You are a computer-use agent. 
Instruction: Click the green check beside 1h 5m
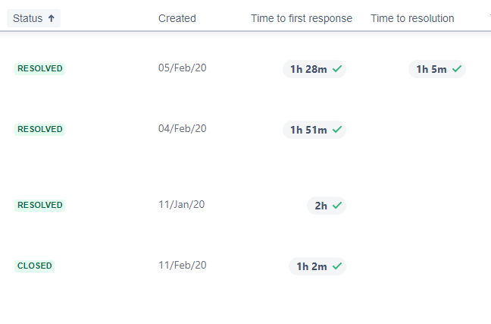click(x=457, y=69)
